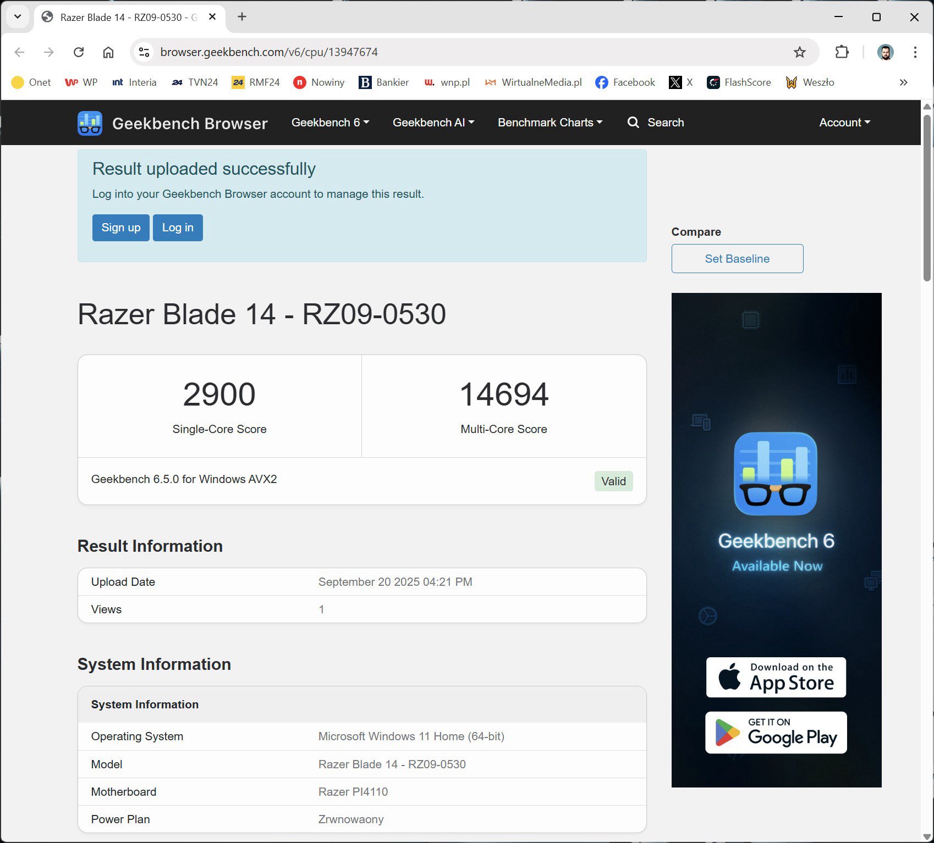Screen dimensions: 934x843
Task: Click the browser forward arrow
Action: click(49, 52)
